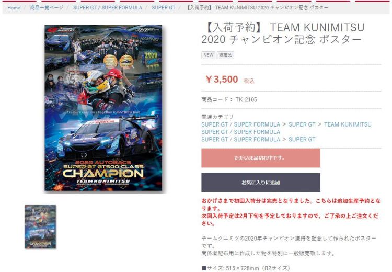Open second row SUPER GT / SUPER FORMULA link
The width and height of the screenshot is (392, 272).
coord(241,132)
